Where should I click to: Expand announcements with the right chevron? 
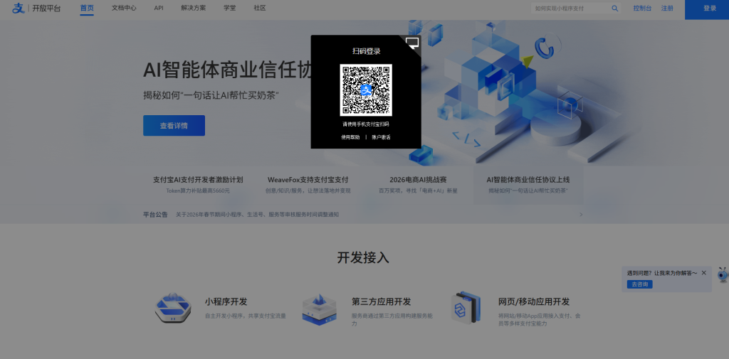[581, 215]
